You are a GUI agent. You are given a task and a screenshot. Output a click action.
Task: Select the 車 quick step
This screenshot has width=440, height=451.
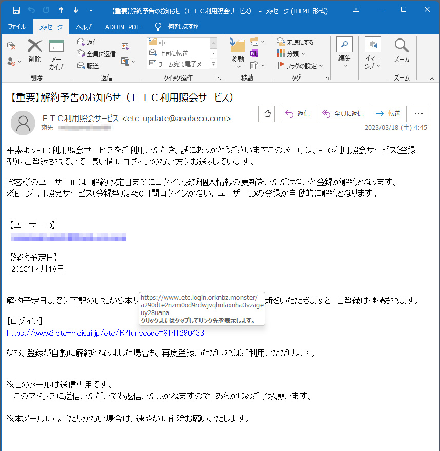point(179,43)
